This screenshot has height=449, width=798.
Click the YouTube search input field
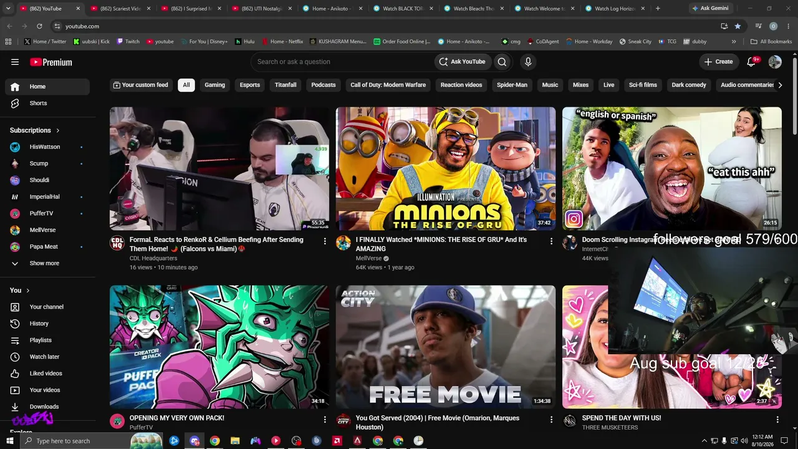pyautogui.click(x=342, y=62)
